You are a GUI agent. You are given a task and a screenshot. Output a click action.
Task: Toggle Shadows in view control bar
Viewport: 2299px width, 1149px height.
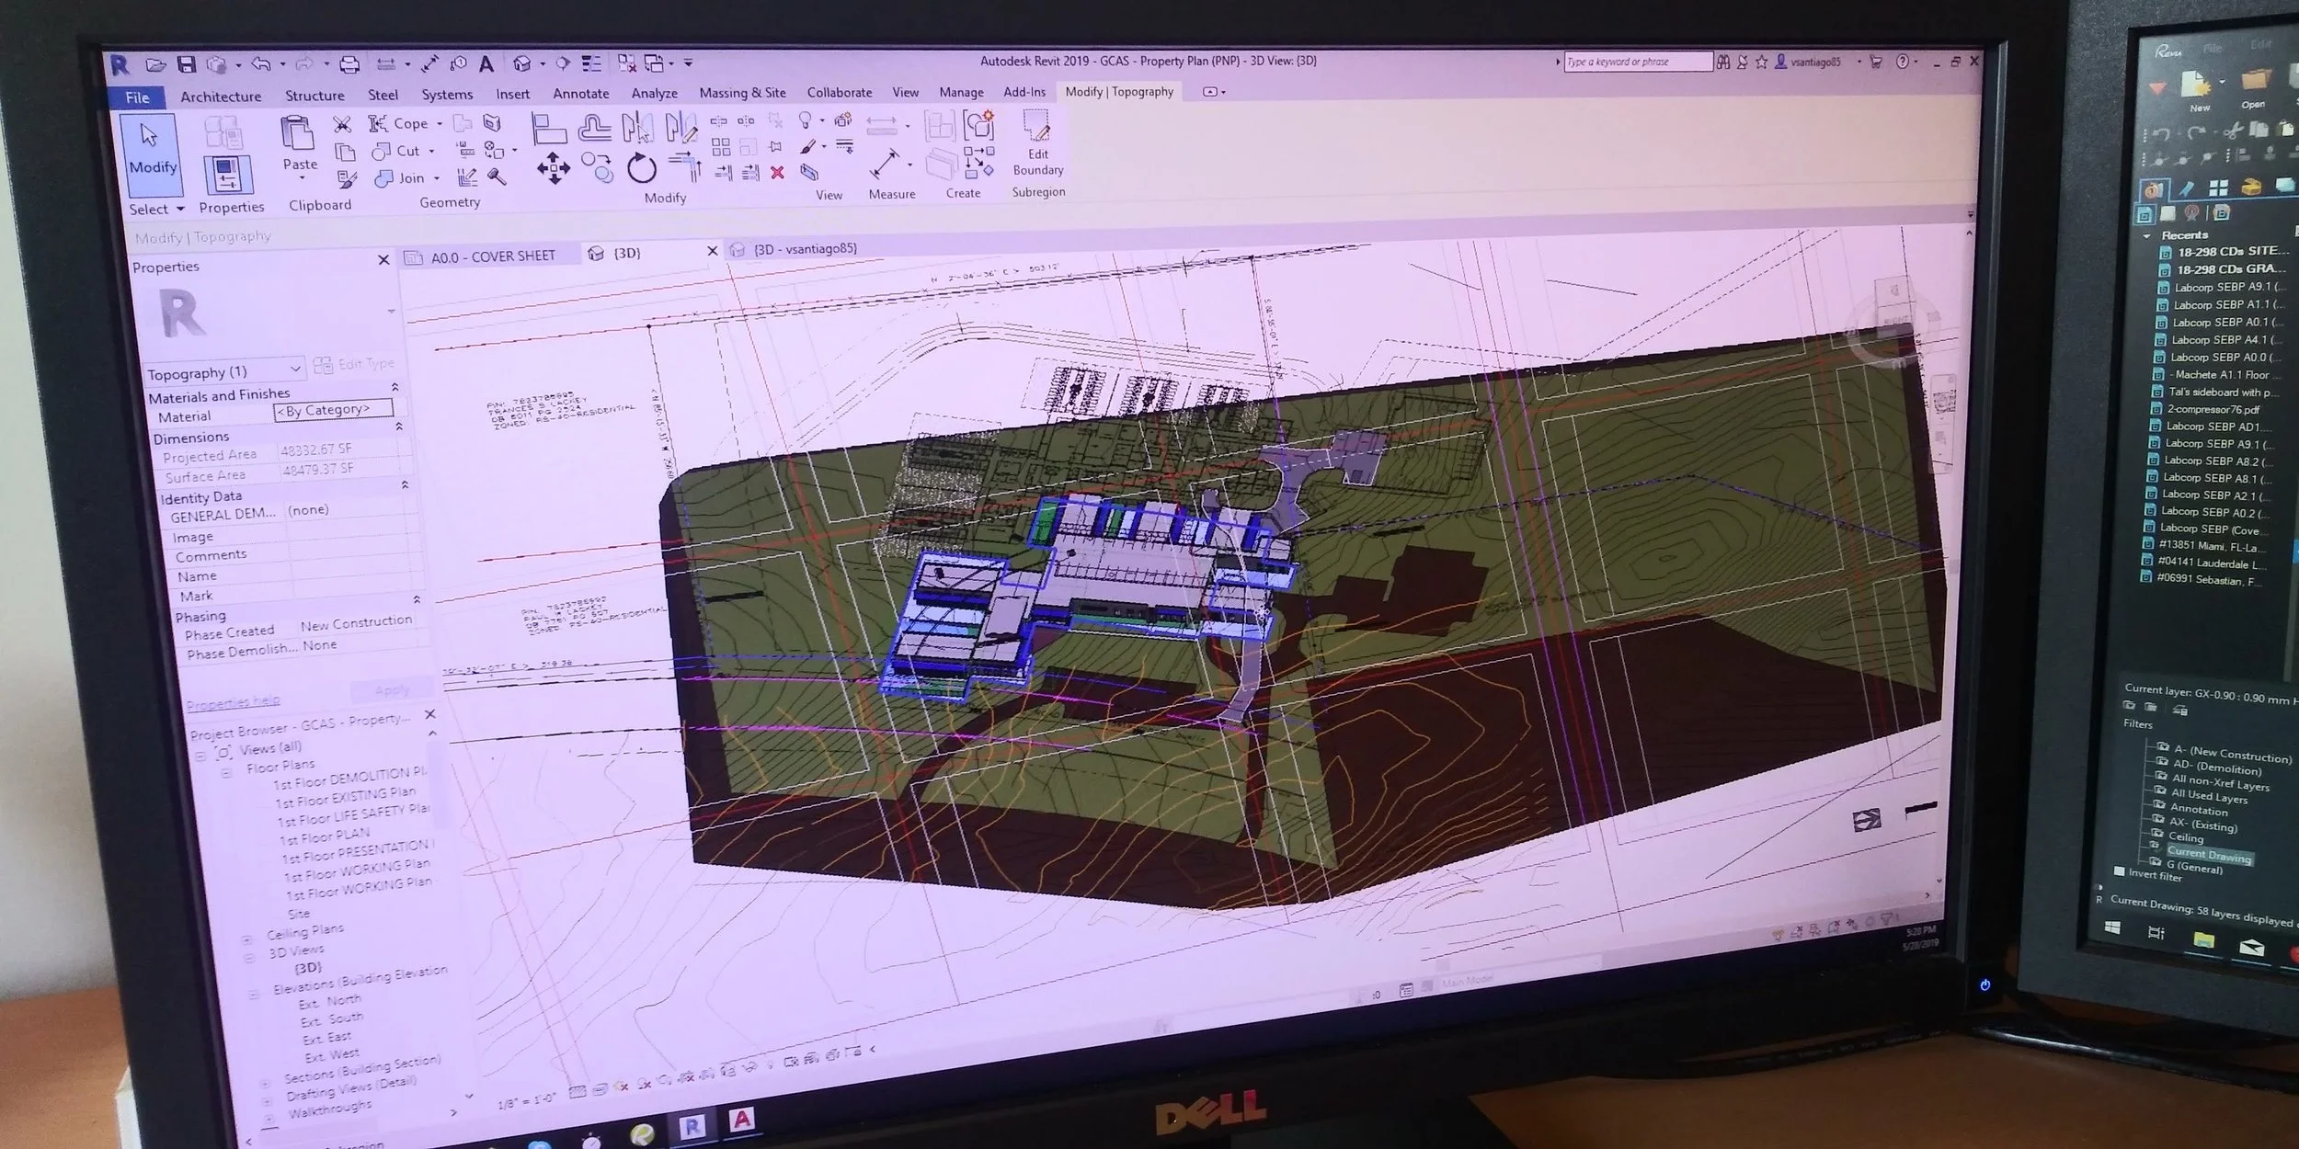point(643,1082)
